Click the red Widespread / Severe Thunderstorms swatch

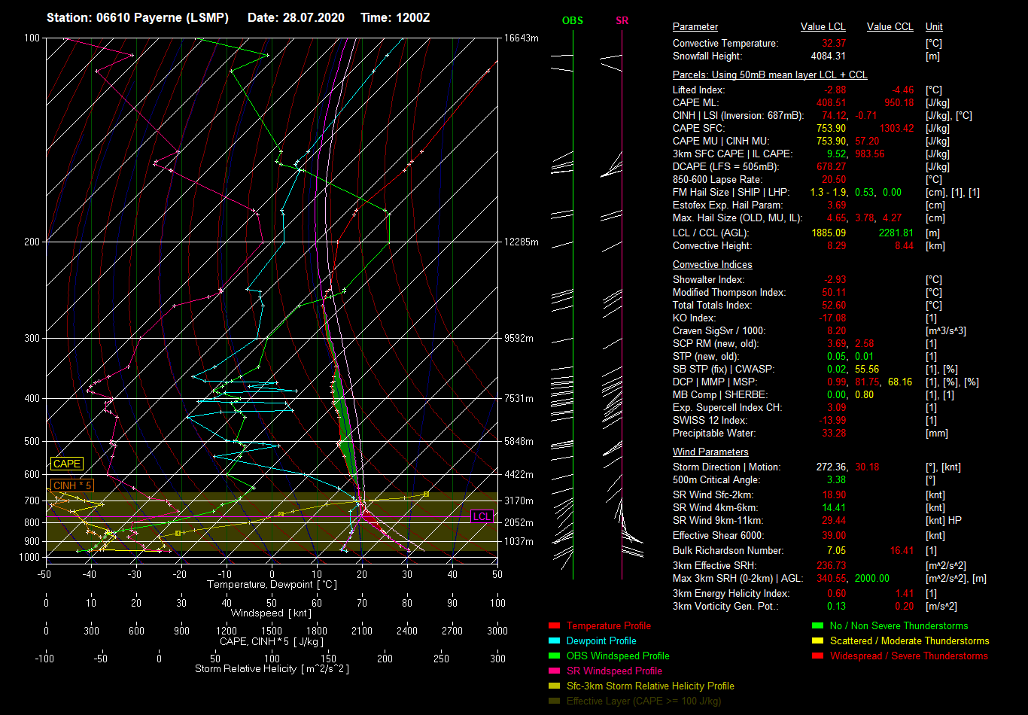pos(817,656)
